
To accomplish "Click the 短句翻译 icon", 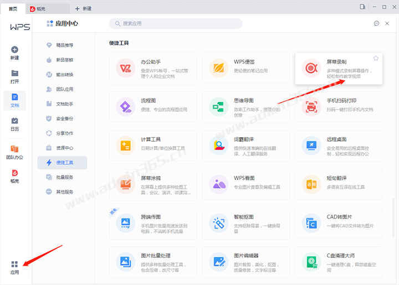I will pyautogui.click(x=311, y=184).
